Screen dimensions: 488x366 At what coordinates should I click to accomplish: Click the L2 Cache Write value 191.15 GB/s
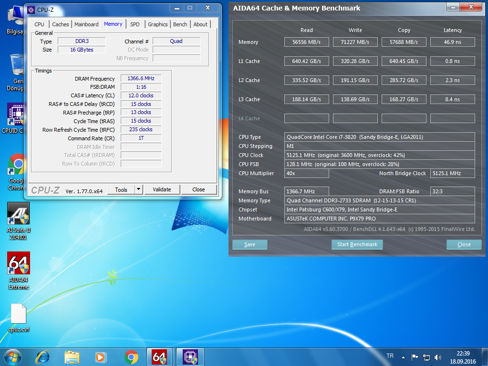click(x=355, y=80)
